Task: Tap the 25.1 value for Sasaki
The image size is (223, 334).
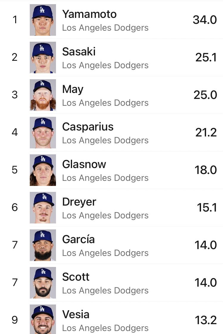Action: 206,58
